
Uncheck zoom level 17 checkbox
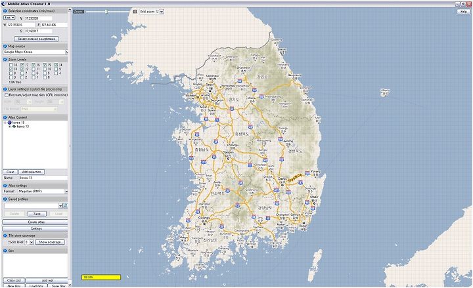tap(22, 65)
